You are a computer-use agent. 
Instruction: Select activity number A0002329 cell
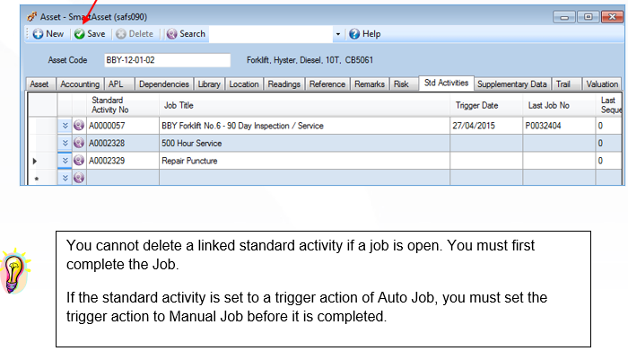(123, 161)
